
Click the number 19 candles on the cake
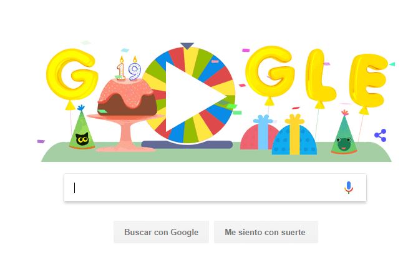[x=129, y=68]
